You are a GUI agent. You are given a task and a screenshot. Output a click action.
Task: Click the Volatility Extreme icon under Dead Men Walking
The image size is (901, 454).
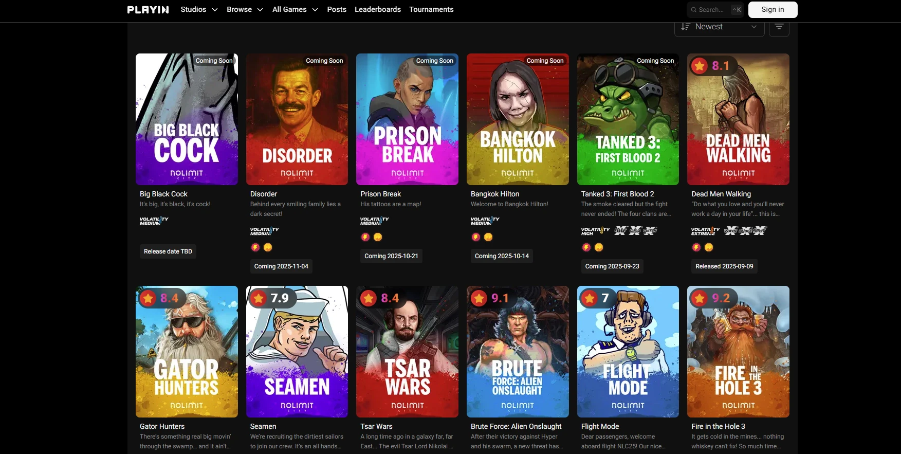tap(705, 231)
